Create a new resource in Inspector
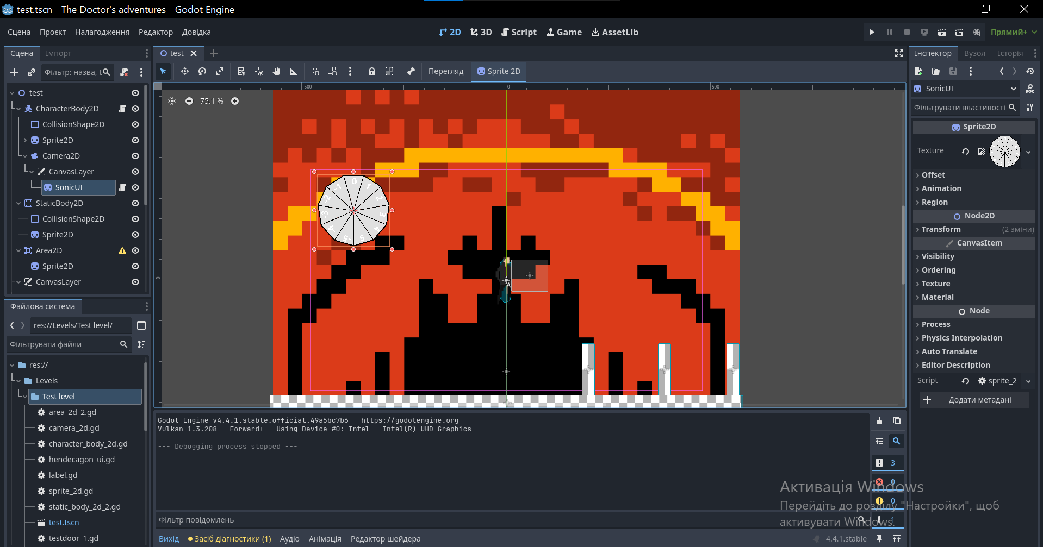 point(918,71)
